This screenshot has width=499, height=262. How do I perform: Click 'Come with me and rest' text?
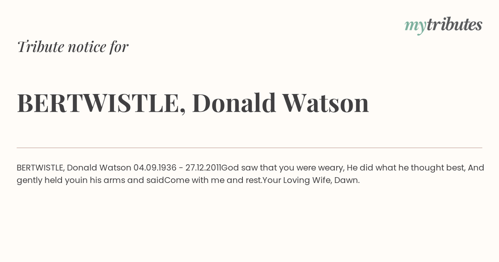tap(213, 180)
